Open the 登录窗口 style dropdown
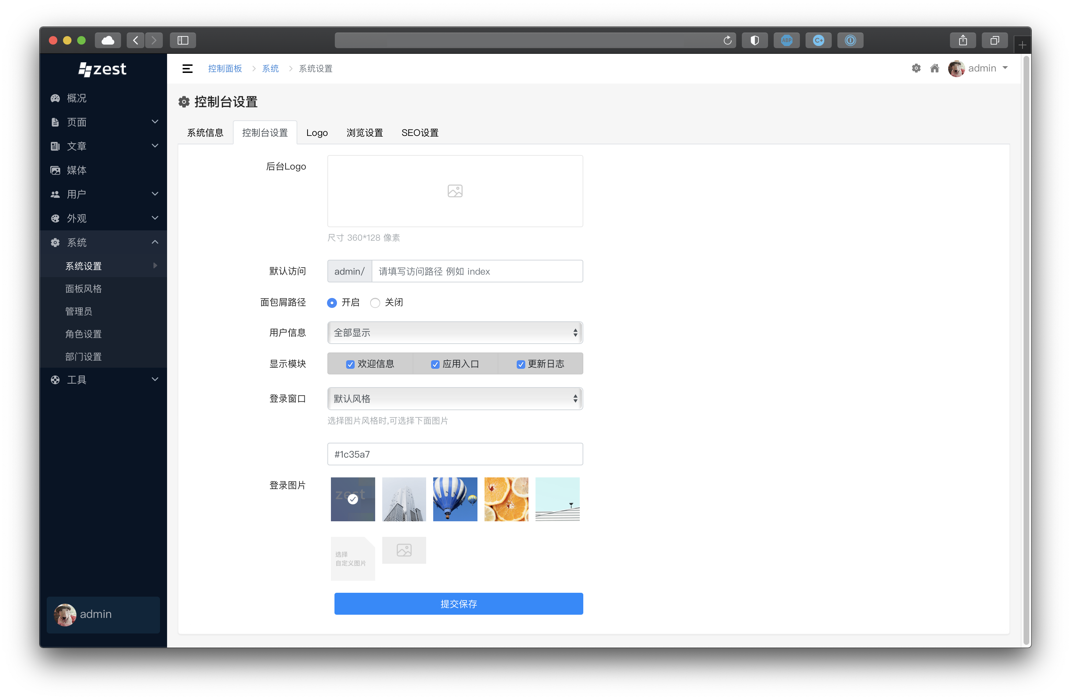This screenshot has width=1071, height=700. click(x=455, y=398)
